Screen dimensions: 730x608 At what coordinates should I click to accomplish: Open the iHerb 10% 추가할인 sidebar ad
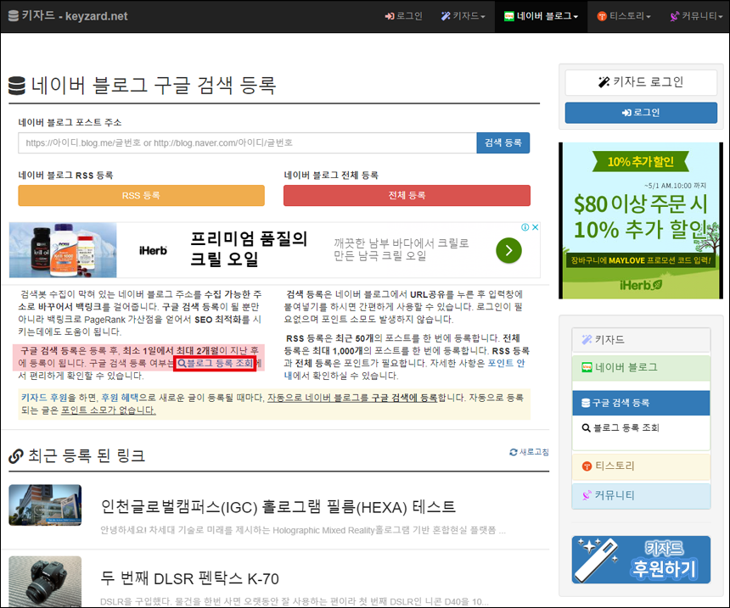(x=641, y=220)
